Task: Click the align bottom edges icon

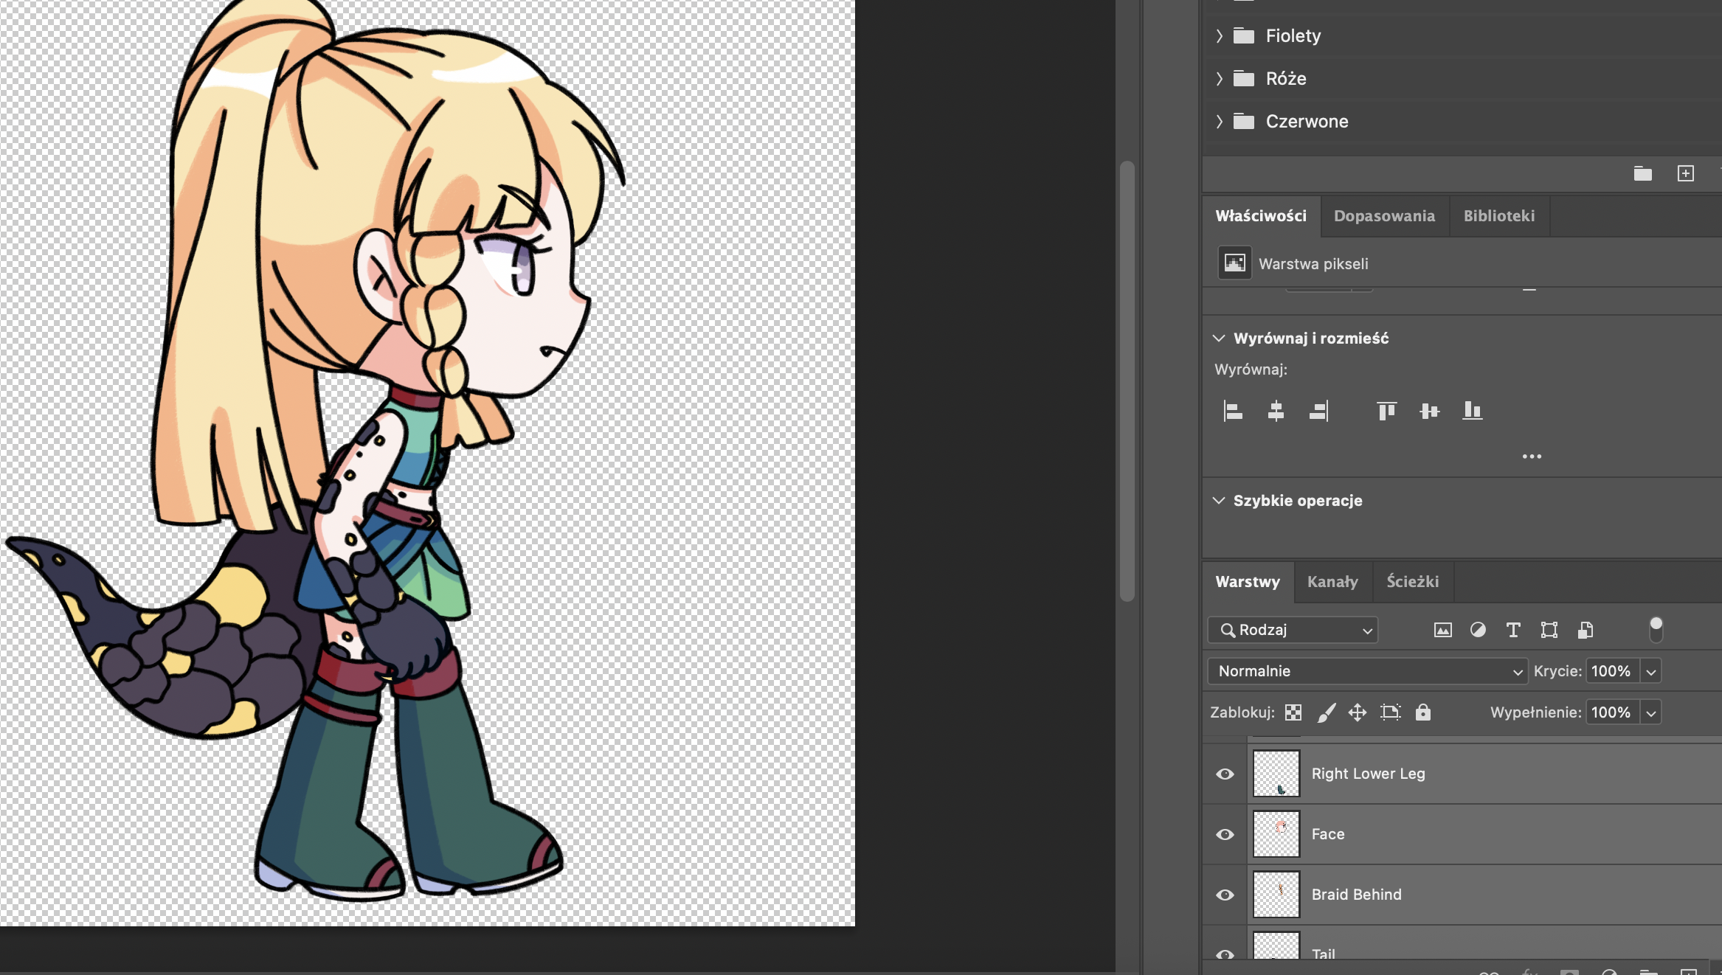Action: (1472, 411)
